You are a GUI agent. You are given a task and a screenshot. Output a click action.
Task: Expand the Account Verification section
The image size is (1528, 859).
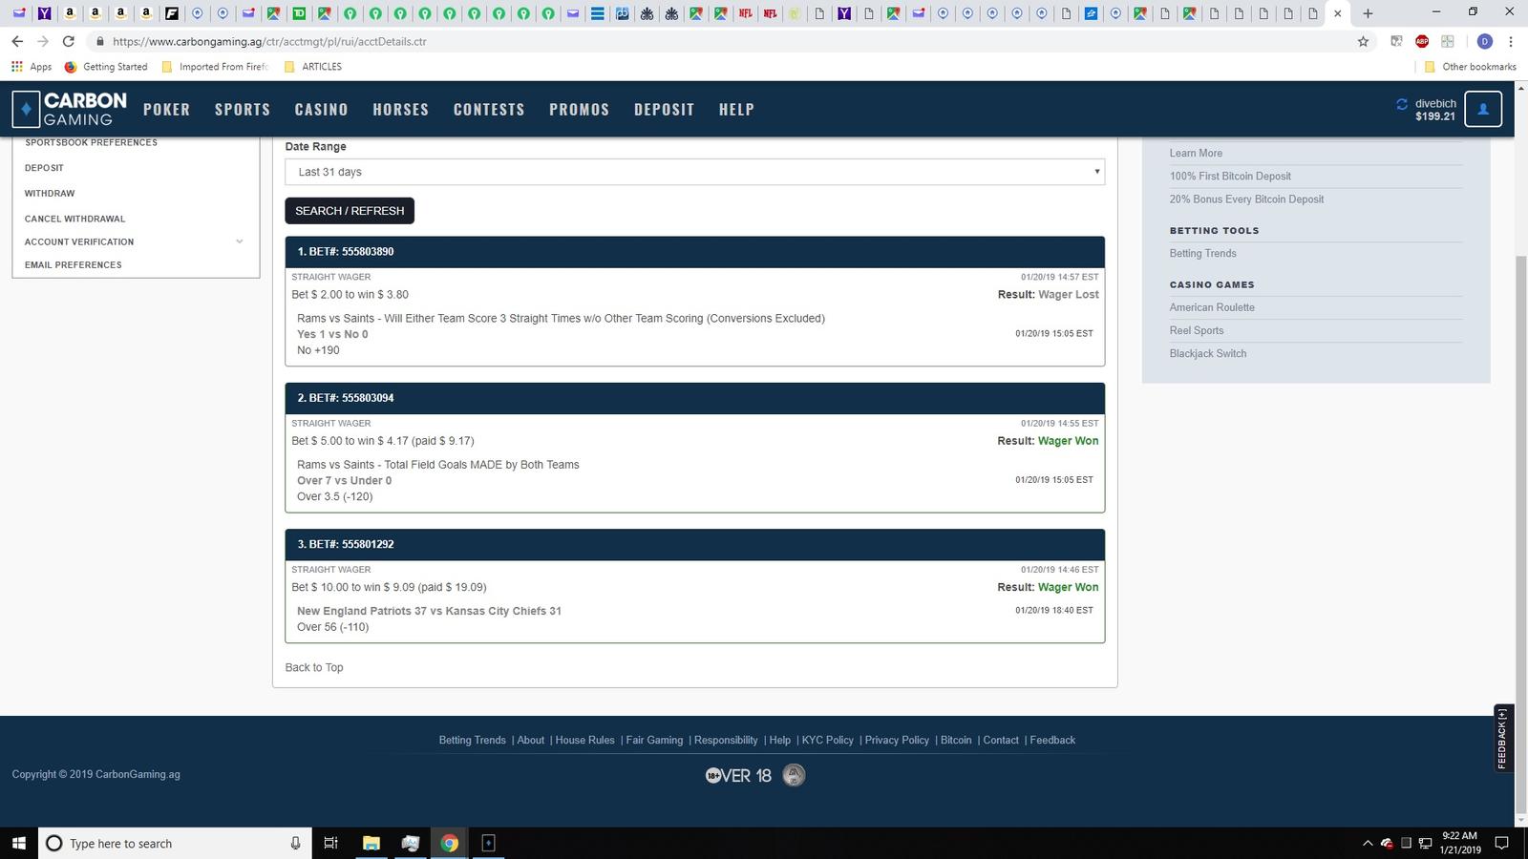(136, 241)
